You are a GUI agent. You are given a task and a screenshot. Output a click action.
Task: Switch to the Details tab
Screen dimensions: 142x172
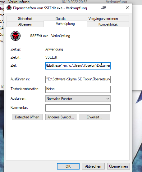click(x=61, y=18)
